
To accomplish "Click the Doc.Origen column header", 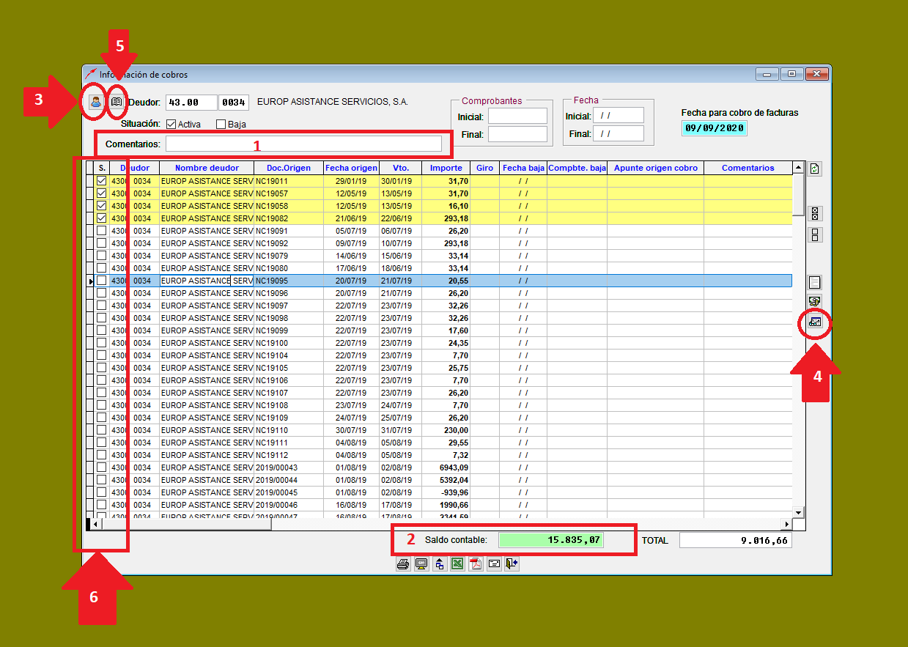I will (289, 169).
